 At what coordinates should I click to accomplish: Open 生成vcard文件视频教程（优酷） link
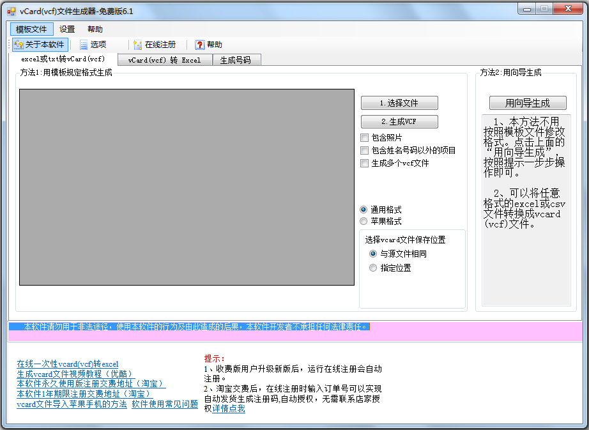76,374
